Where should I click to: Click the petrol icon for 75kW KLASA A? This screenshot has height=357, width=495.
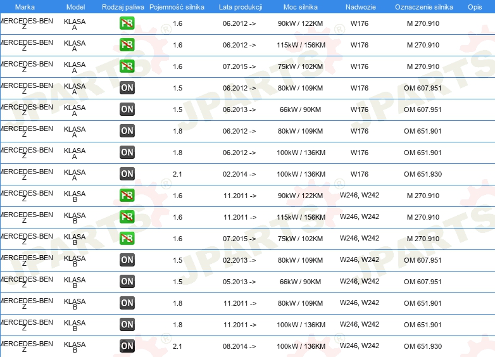(x=127, y=66)
